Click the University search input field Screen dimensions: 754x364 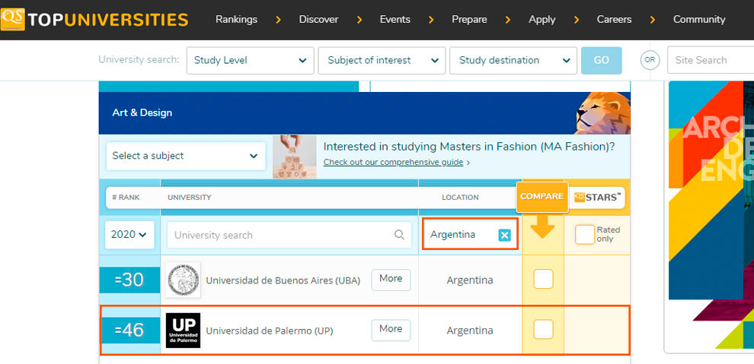tap(289, 235)
